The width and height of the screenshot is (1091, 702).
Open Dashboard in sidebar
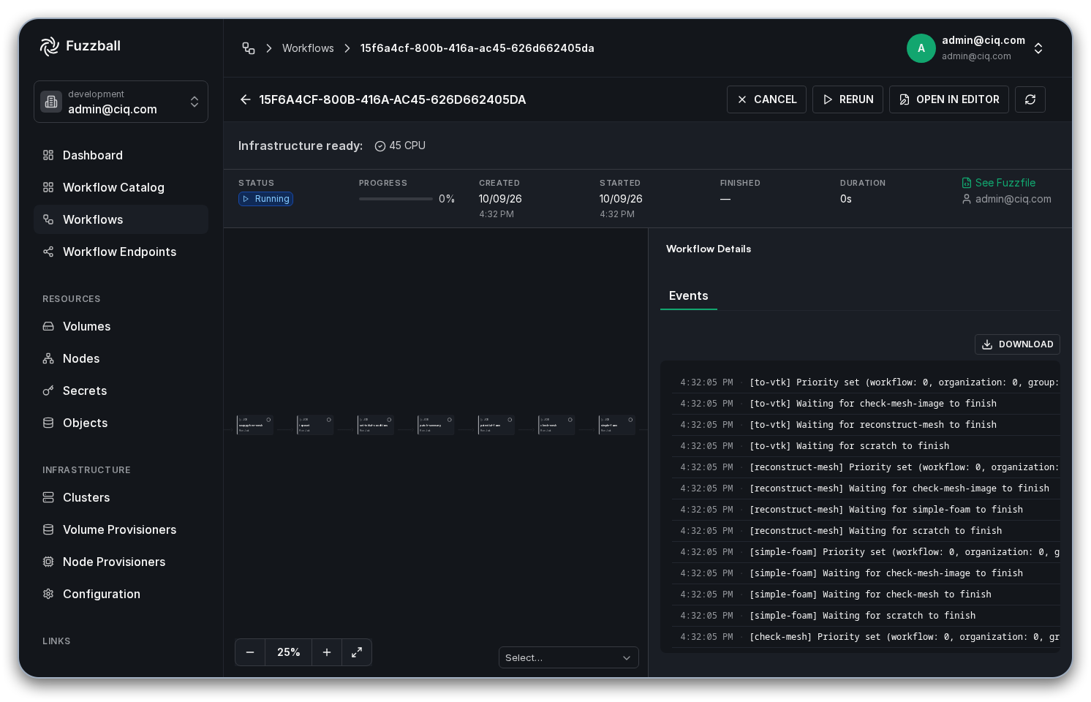[x=121, y=155]
